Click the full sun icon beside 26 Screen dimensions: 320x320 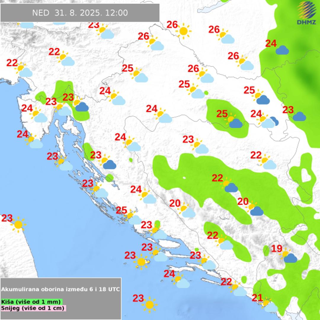(183, 31)
